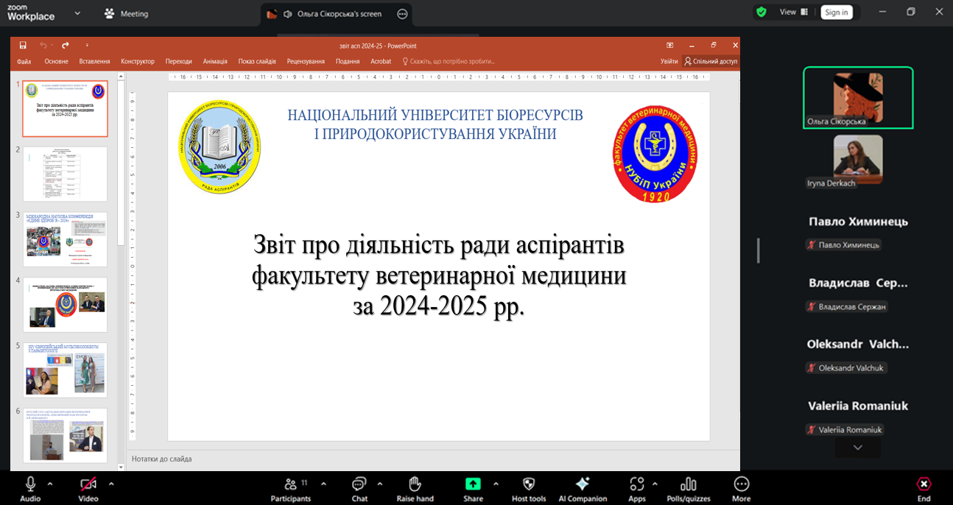Open the View layout button
The height and width of the screenshot is (505, 953).
point(793,12)
